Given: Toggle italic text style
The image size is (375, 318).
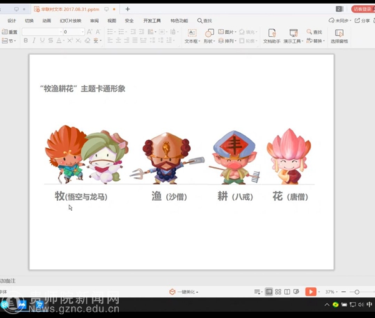Looking at the screenshot, I should click(34, 41).
